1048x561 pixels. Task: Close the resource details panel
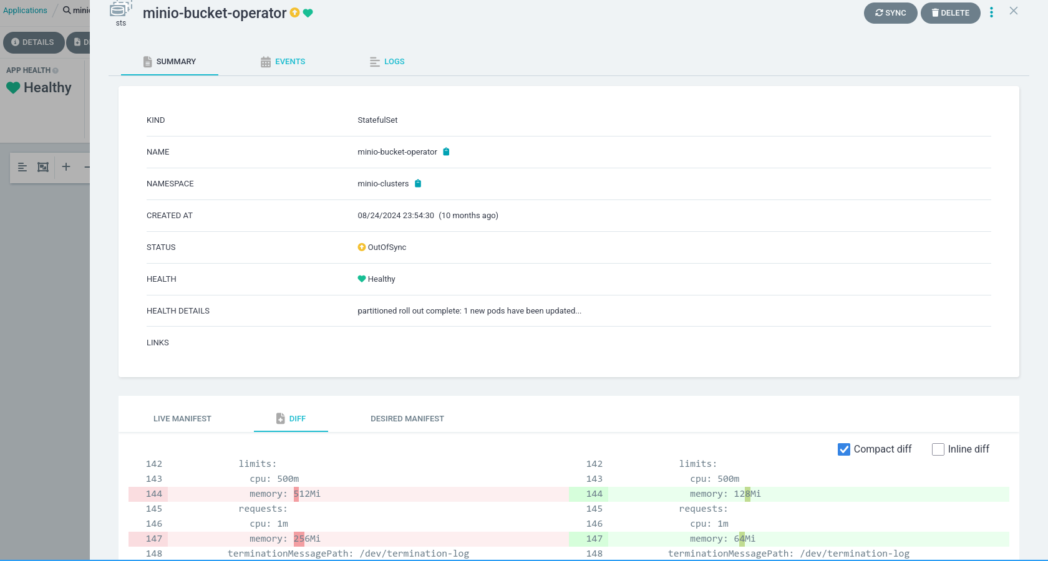click(1014, 11)
